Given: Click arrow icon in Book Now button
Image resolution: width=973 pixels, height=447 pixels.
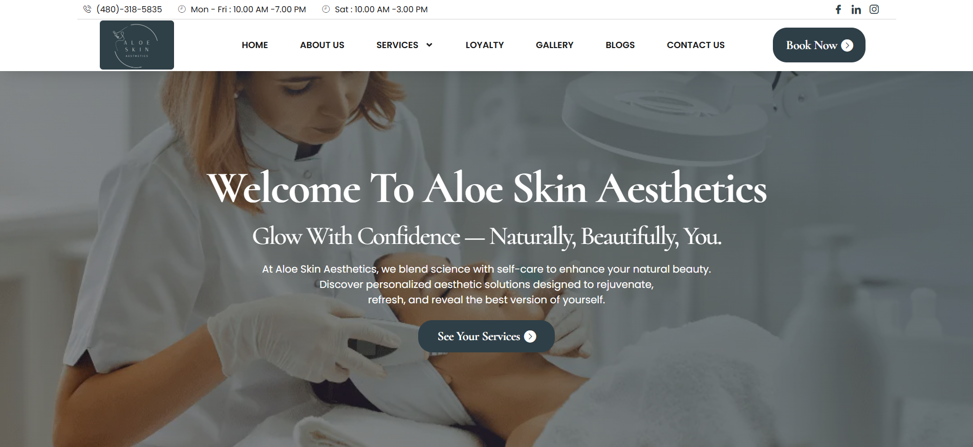Looking at the screenshot, I should tap(847, 46).
